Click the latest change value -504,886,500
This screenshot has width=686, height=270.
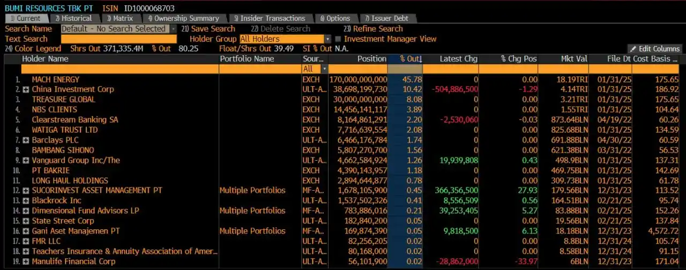point(455,89)
